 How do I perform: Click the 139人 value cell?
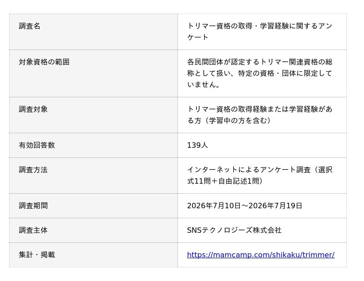click(x=262, y=145)
